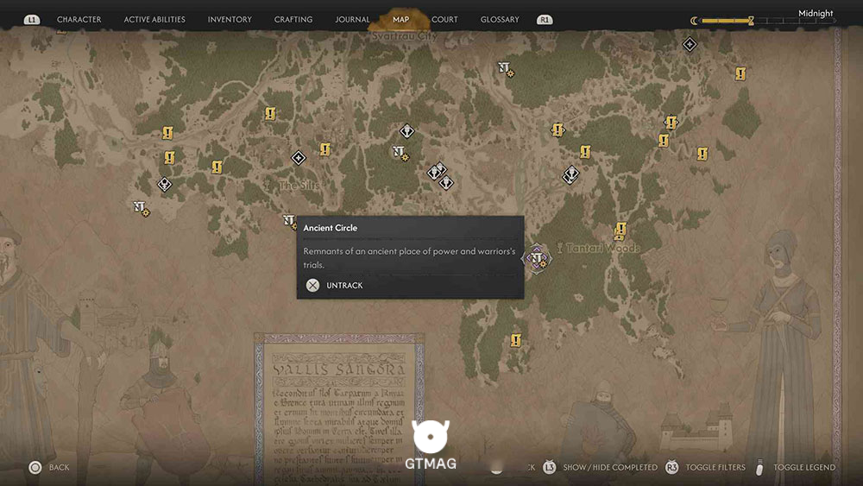This screenshot has width=863, height=486.
Task: Open the Character tab
Action: (x=79, y=19)
